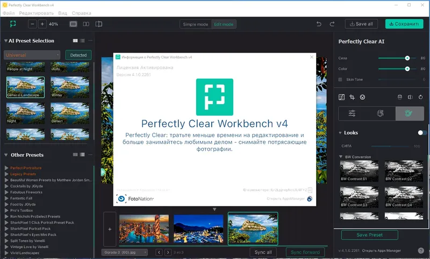Undo the last edit

(x=319, y=24)
